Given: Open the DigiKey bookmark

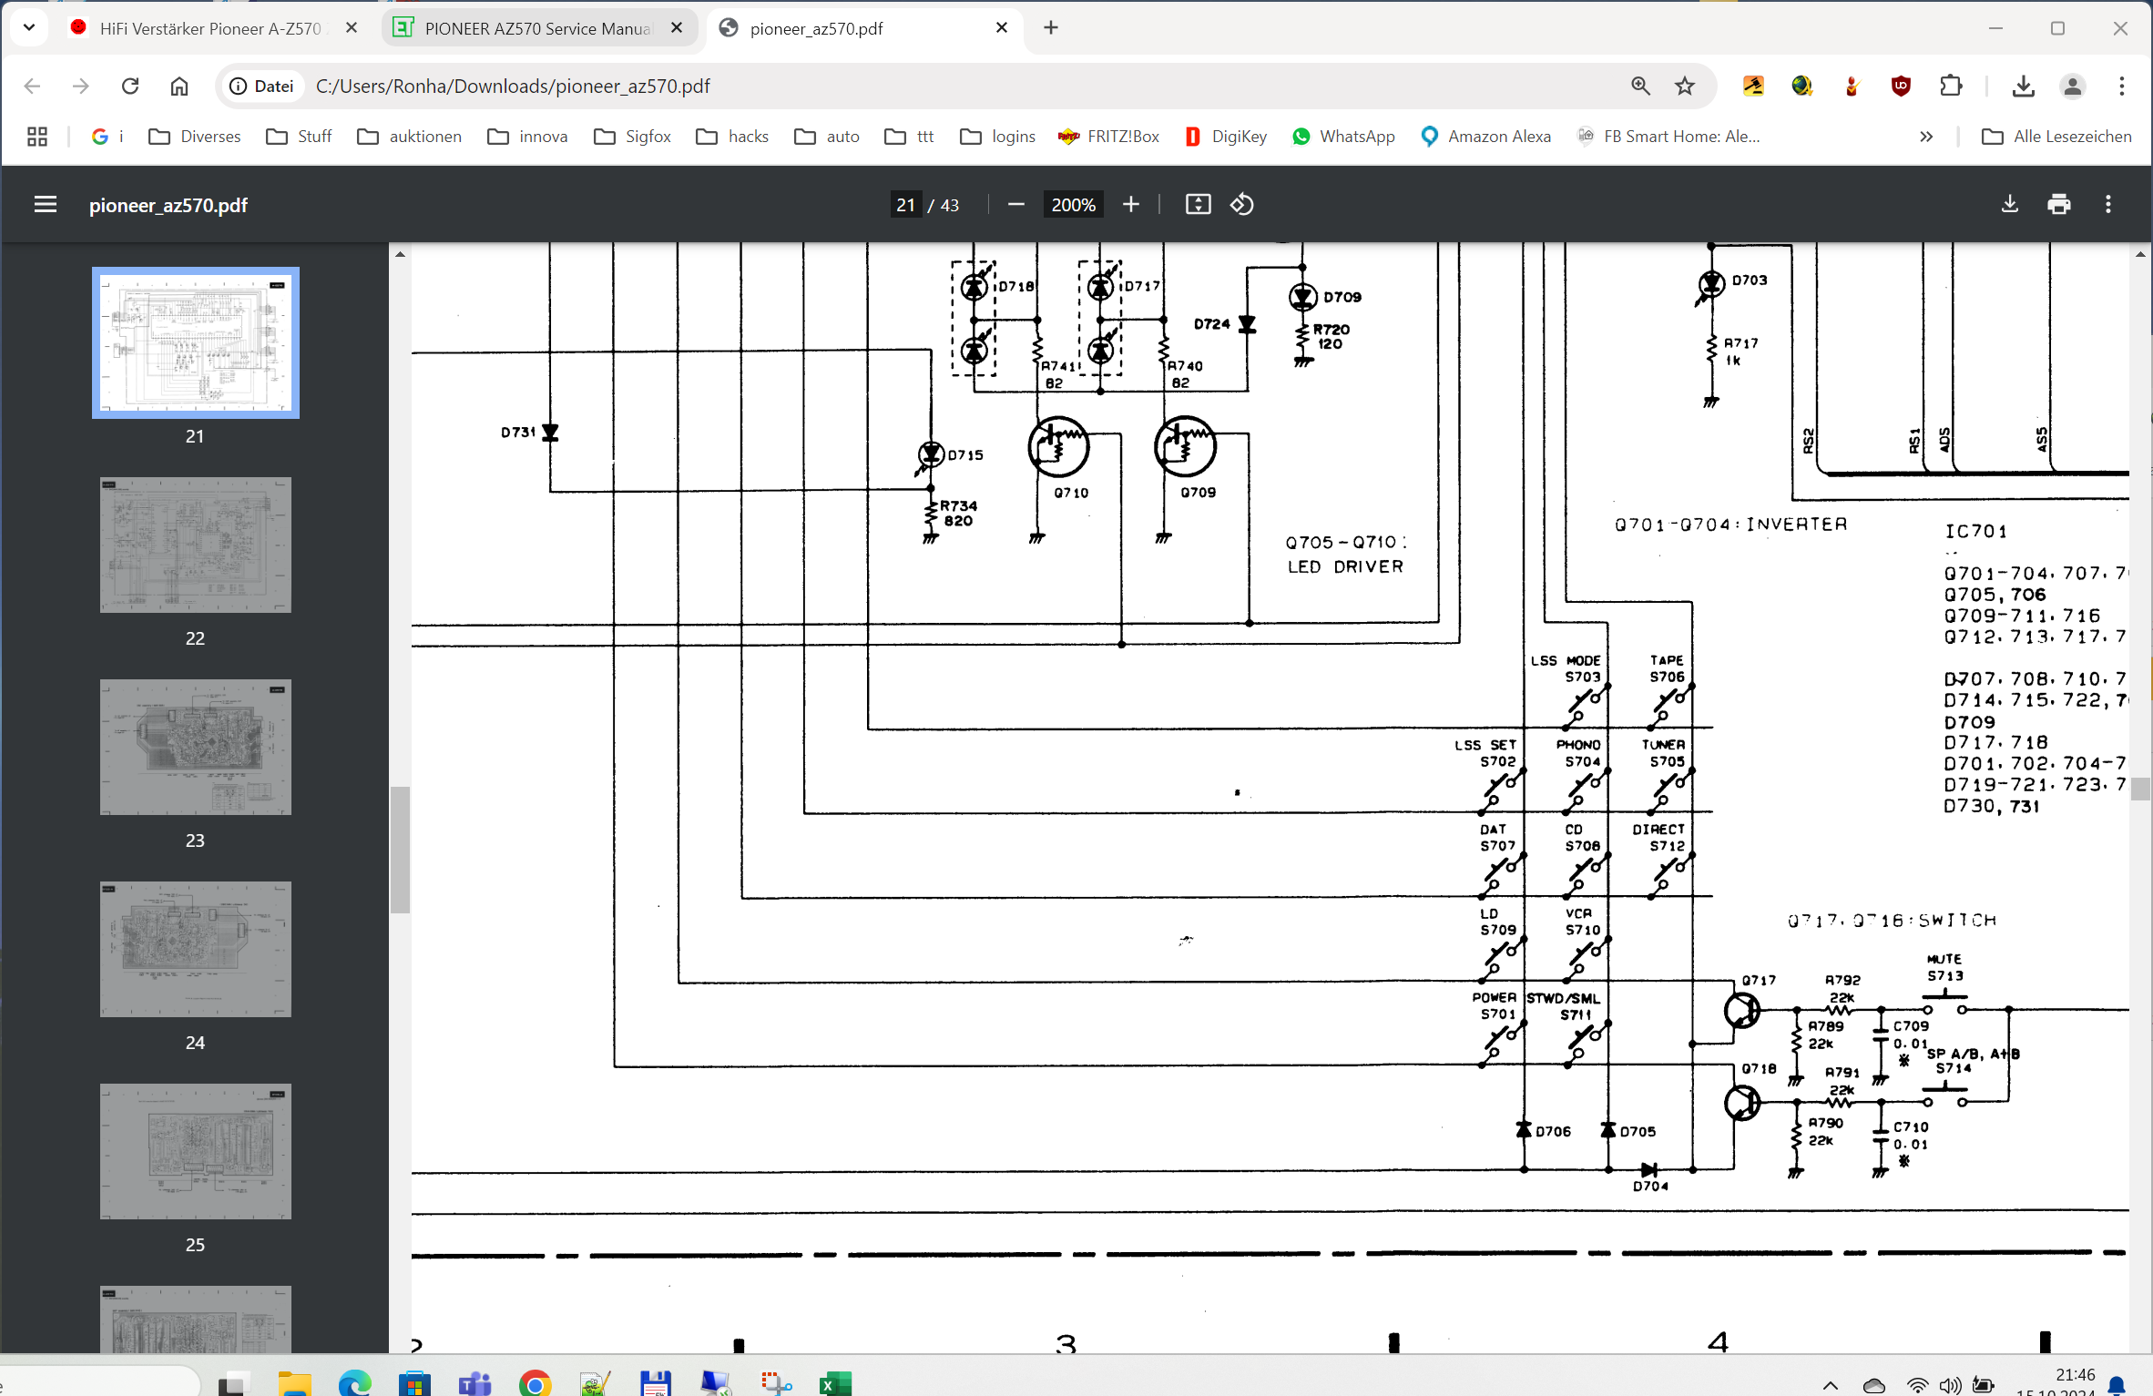Looking at the screenshot, I should (x=1226, y=137).
